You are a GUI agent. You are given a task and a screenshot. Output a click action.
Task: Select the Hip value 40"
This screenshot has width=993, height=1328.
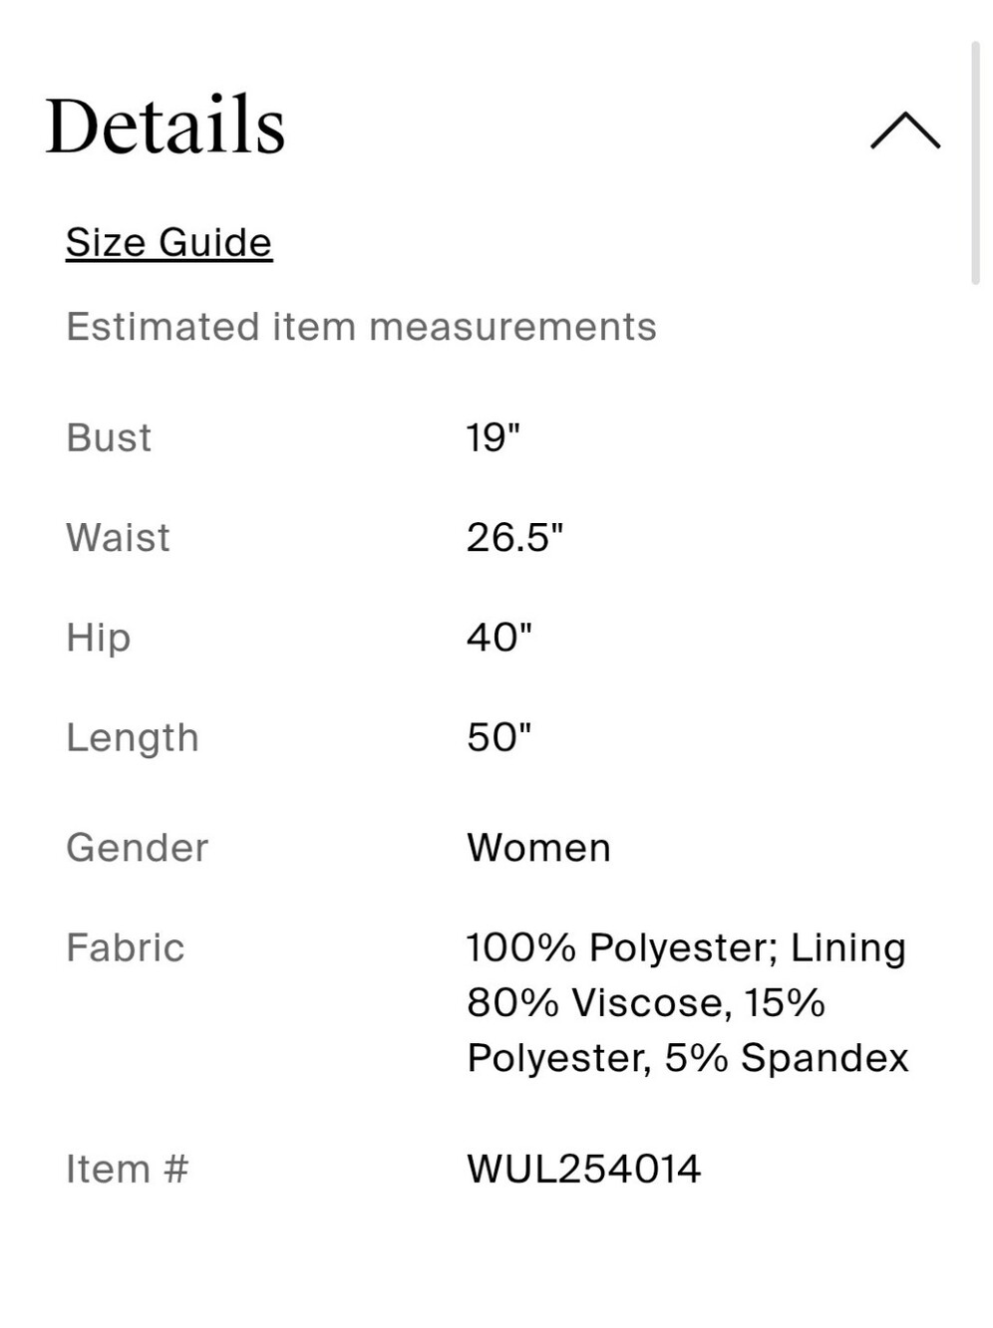point(499,637)
